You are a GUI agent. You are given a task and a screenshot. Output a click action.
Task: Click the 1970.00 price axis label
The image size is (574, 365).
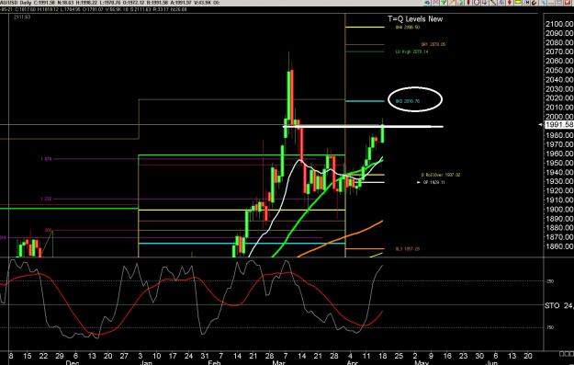[559, 144]
